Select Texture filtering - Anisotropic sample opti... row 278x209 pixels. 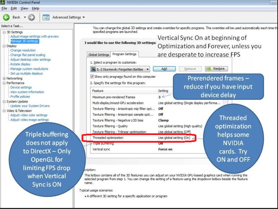tap(157, 115)
